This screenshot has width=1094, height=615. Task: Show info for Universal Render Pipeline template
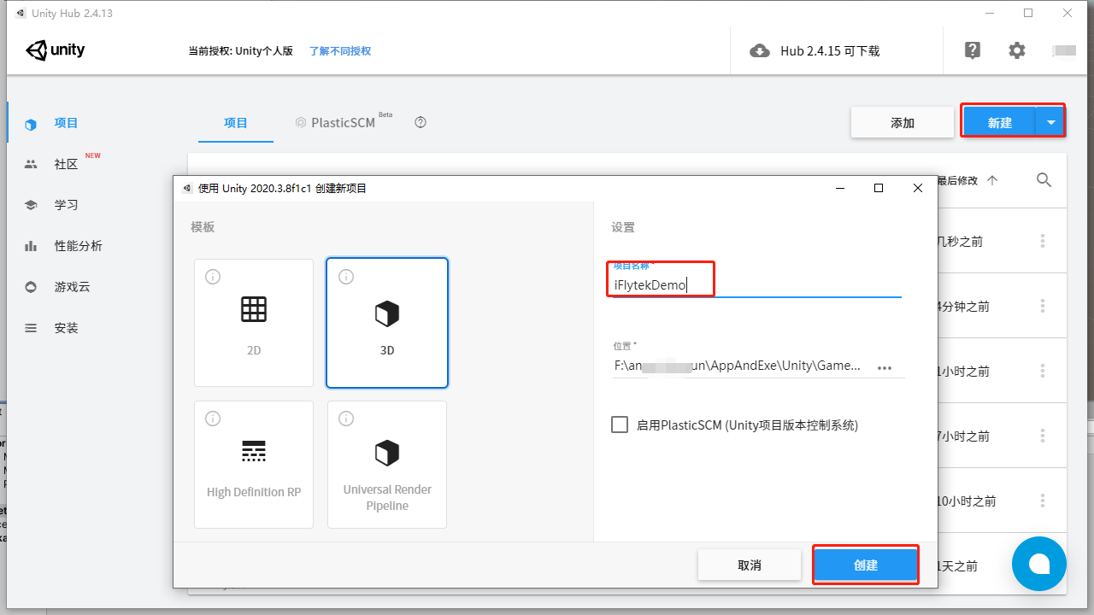point(346,419)
